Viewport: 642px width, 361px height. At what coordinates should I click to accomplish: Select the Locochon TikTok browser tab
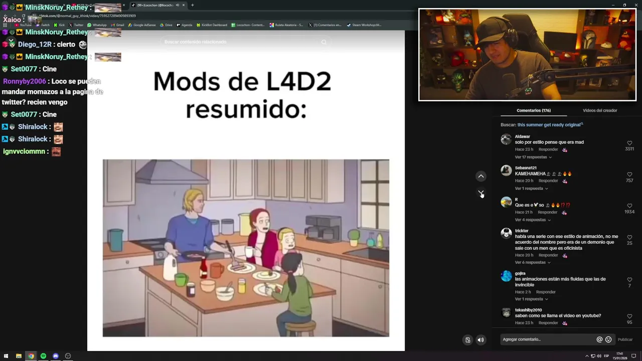157,5
